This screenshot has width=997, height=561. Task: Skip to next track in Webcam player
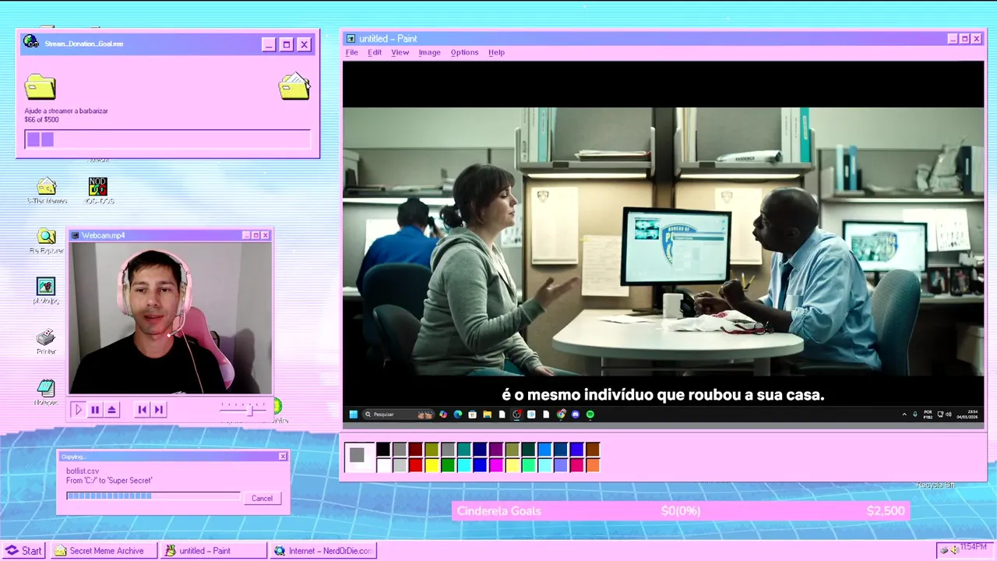159,410
